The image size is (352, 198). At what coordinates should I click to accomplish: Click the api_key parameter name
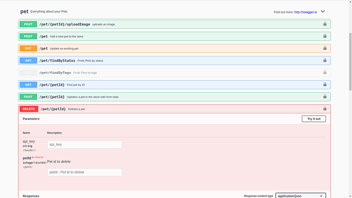[x=29, y=141]
